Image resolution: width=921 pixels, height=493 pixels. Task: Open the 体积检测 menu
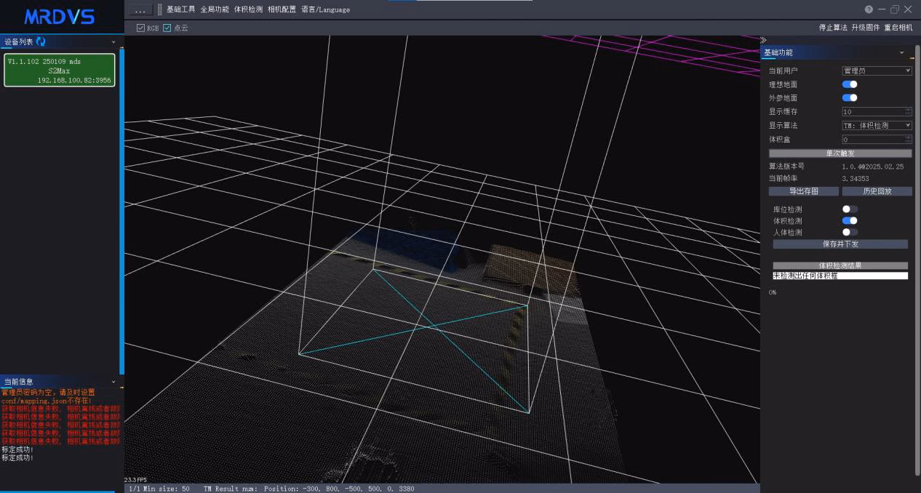pyautogui.click(x=248, y=9)
